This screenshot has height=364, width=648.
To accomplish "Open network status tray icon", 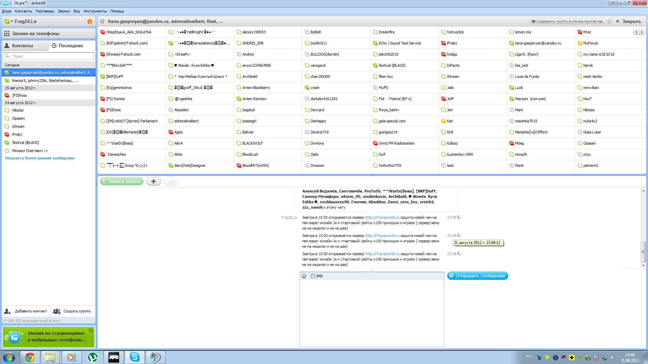I will tap(604, 358).
